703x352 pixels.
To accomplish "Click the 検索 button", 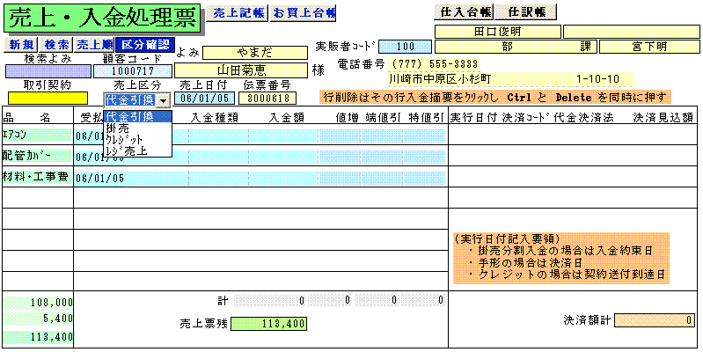I will click(56, 44).
